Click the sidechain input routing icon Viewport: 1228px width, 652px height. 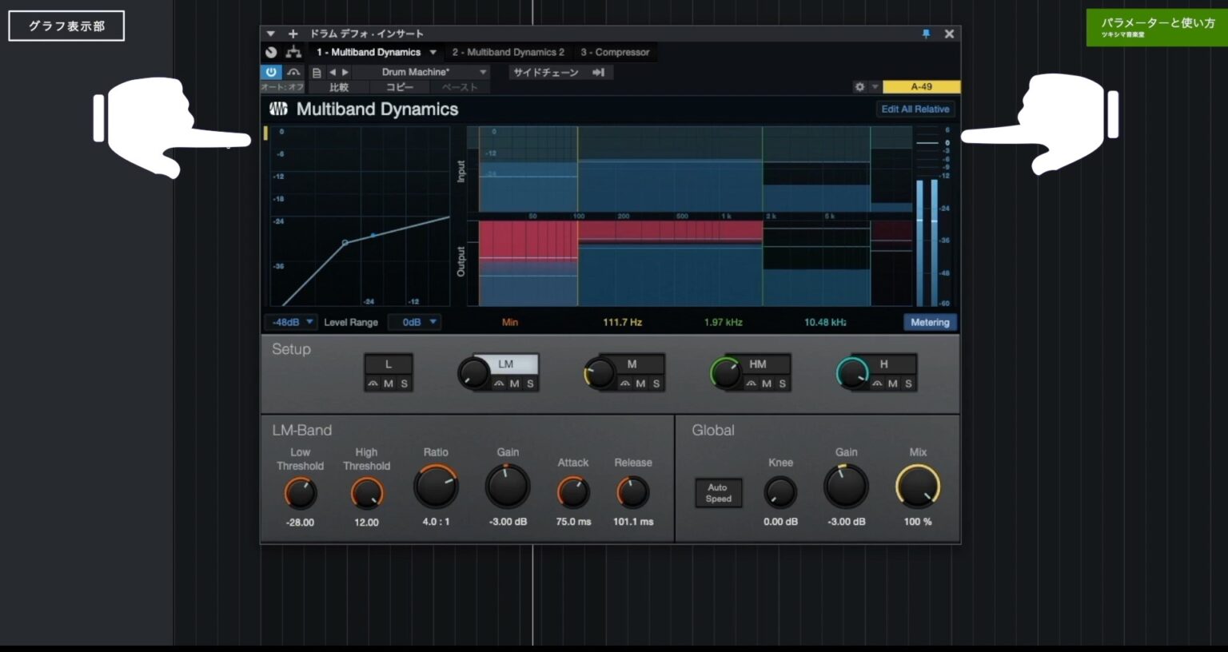599,72
